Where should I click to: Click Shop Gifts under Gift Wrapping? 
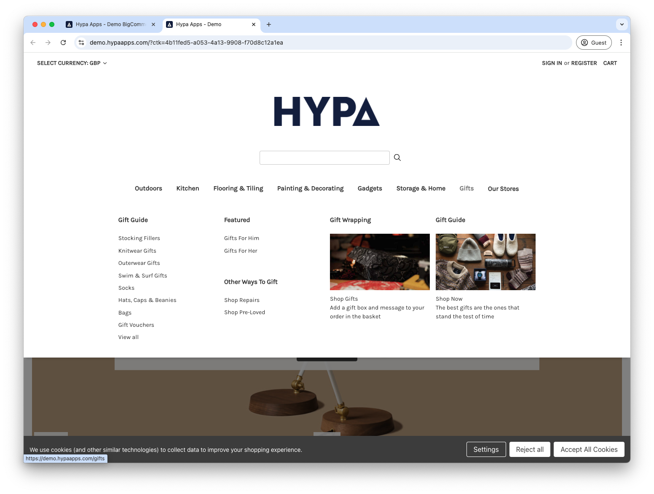[x=344, y=299]
